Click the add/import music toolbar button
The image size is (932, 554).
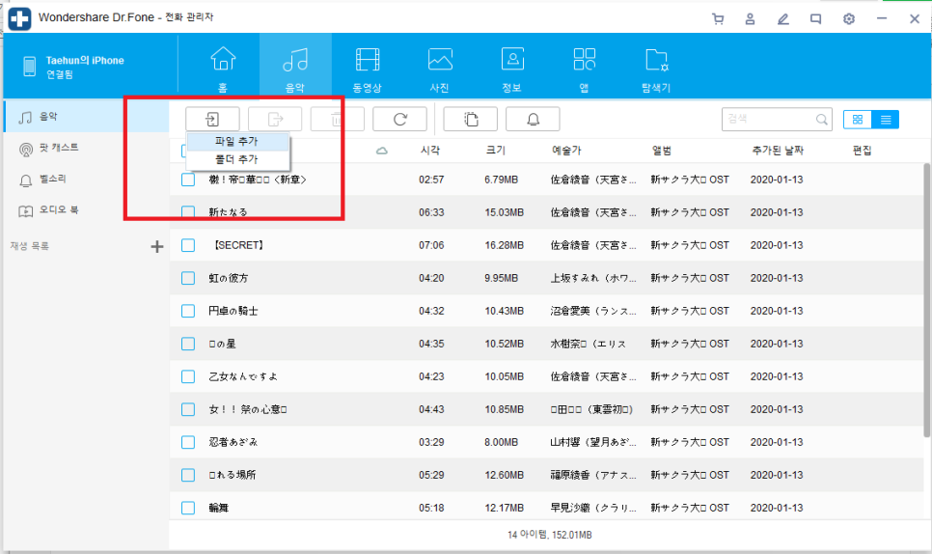pos(213,119)
